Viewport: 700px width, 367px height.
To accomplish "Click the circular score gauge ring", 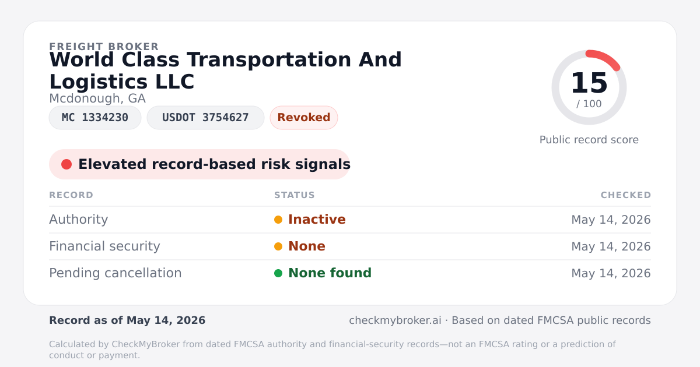I will tap(589, 87).
